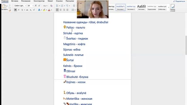This screenshot has height=105, width=187.
Task: Toggle bold formatting (Ж)
Action: (15, 10)
